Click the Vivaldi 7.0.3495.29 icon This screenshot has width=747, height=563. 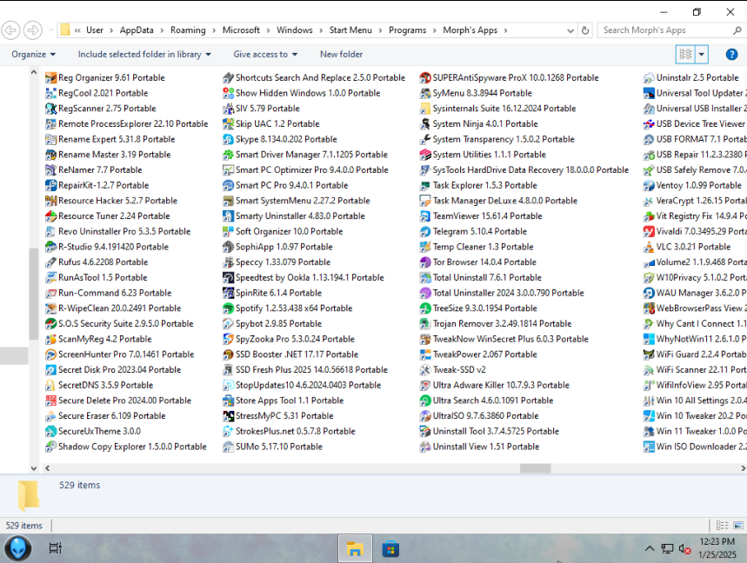pos(649,232)
